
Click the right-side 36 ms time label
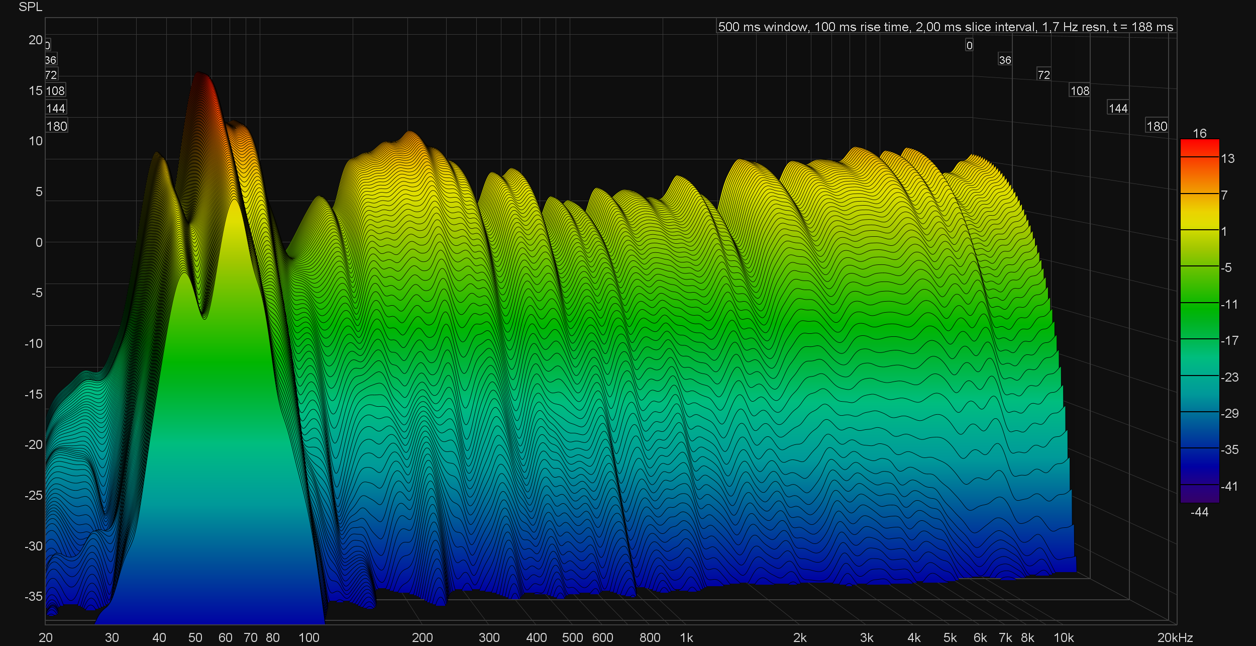(1005, 60)
